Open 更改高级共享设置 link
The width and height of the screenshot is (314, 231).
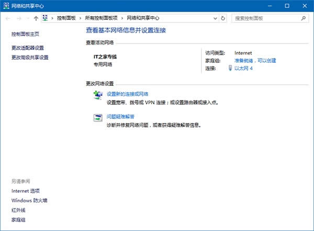point(30,57)
